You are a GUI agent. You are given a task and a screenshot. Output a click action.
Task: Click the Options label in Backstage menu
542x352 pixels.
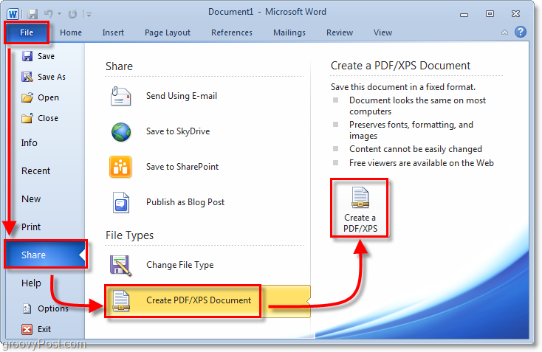click(53, 308)
